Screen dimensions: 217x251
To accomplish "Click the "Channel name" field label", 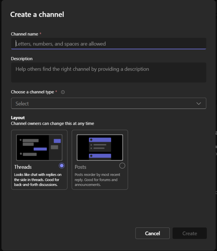I will pyautogui.click(x=24, y=34).
